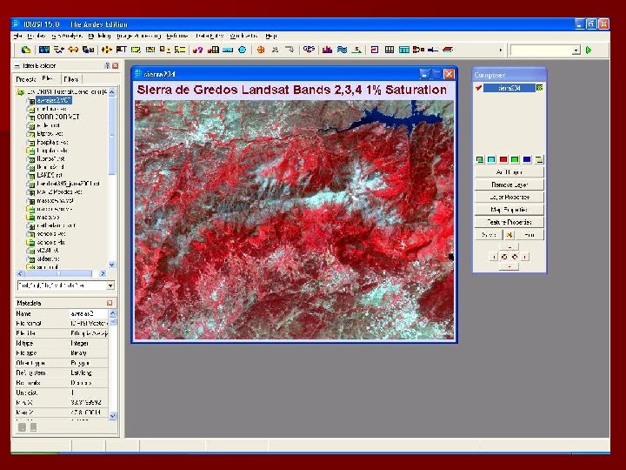Click the red layered-planes toolbar icon
Image resolution: width=626 pixels, height=470 pixels.
tap(448, 50)
